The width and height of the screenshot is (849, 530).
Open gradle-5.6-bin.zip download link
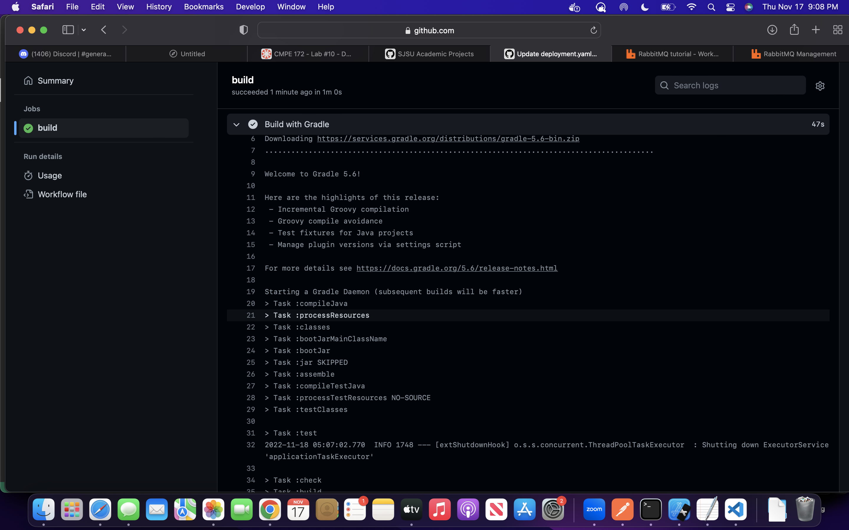click(x=448, y=139)
